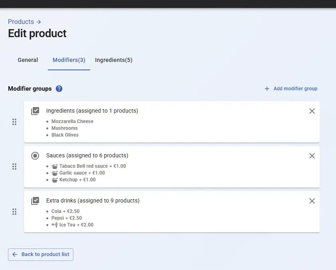Click the Tabaco Bell red sauce item icon
Image resolution: width=336 pixels, height=270 pixels.
pos(55,166)
